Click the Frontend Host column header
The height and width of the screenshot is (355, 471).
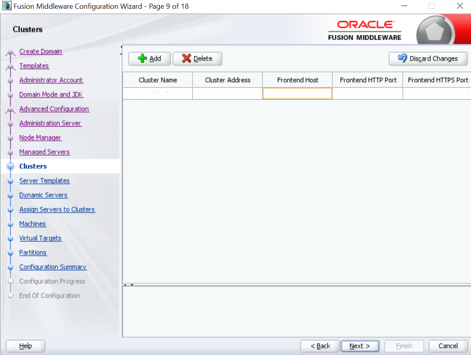(298, 80)
